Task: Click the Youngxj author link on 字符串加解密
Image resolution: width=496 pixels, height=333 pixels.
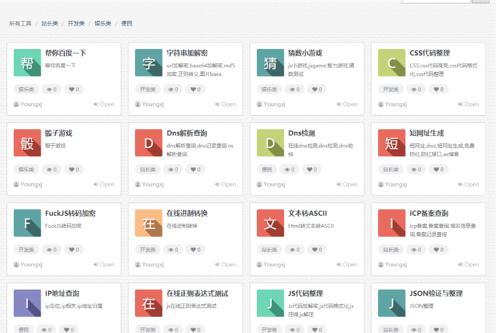Action: coord(149,104)
